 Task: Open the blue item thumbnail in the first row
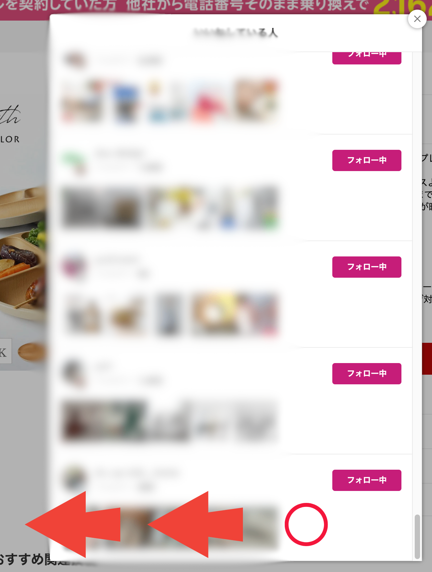[126, 102]
